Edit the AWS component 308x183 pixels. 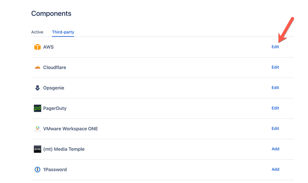275,47
